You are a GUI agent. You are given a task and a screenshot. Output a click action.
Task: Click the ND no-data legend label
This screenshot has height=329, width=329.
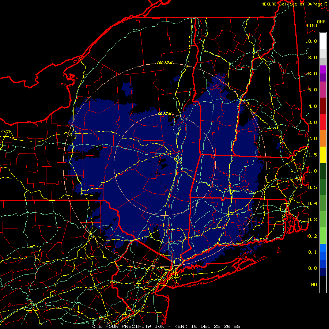[314, 285]
